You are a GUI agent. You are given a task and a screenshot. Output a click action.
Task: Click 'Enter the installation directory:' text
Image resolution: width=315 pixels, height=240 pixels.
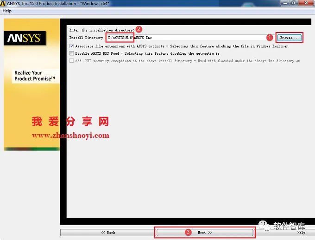pyautogui.click(x=101, y=30)
